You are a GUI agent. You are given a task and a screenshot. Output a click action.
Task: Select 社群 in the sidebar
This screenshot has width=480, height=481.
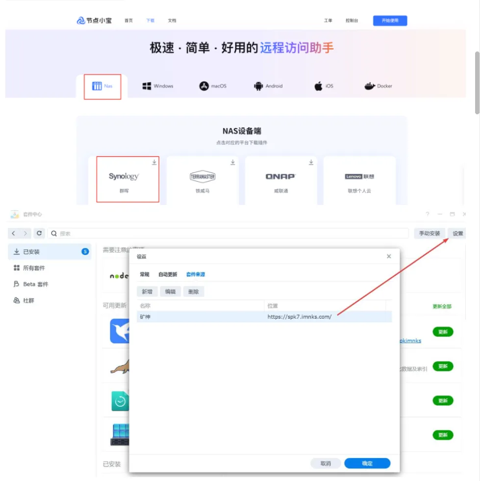pyautogui.click(x=50, y=300)
